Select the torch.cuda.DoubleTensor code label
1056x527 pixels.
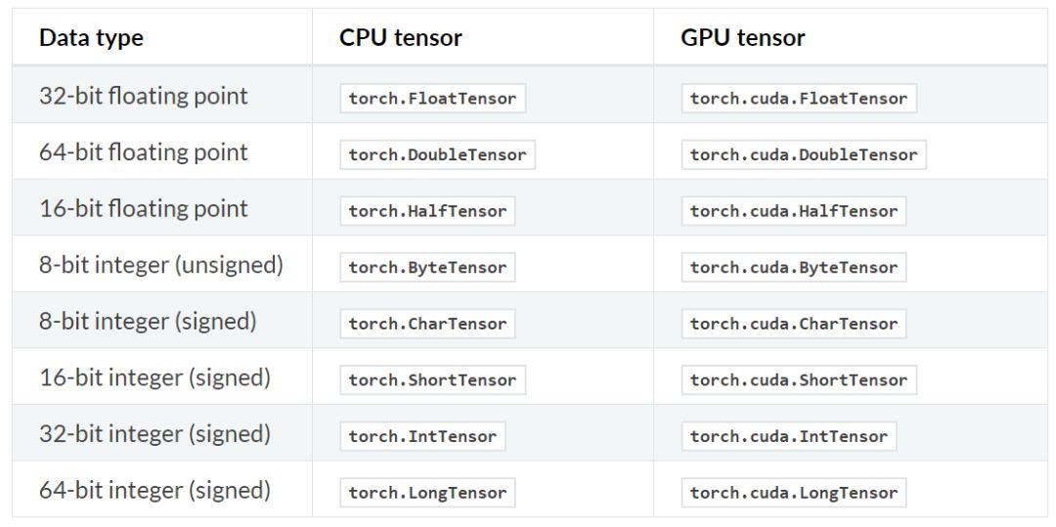[x=803, y=154]
